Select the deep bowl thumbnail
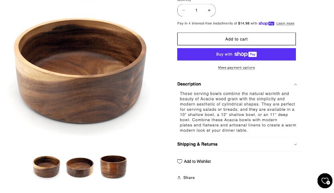This screenshot has height=193, width=334. click(113, 167)
